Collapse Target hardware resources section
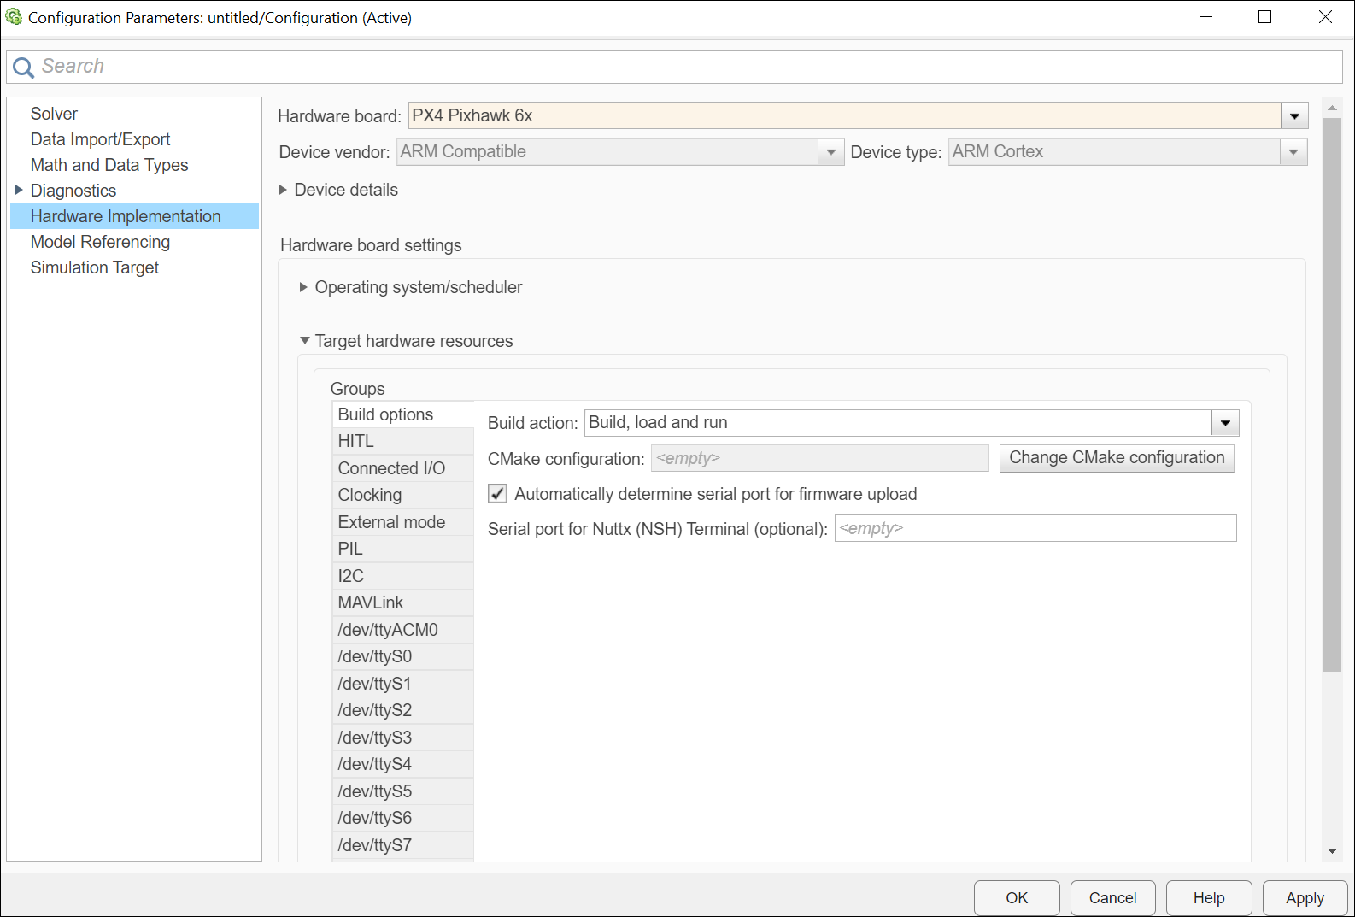 tap(304, 341)
